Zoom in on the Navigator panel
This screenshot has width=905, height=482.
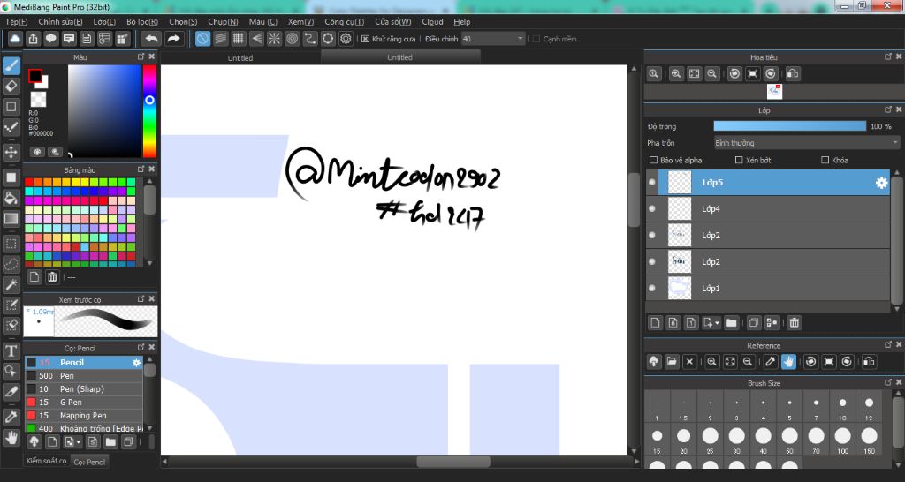(676, 74)
